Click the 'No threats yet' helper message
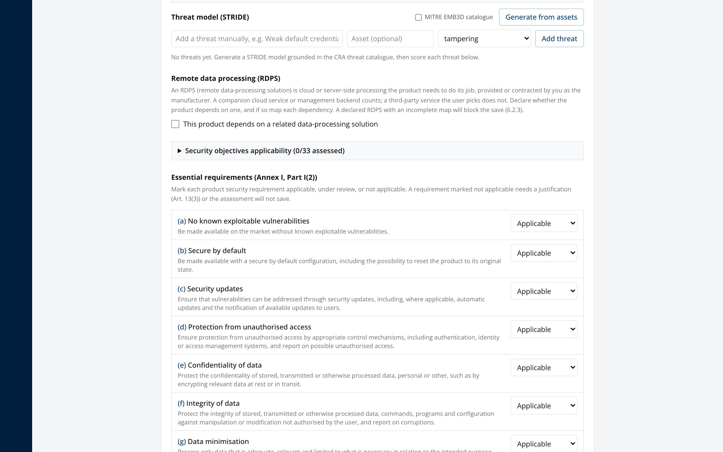Screen dimensions: 723x452 tap(325, 57)
